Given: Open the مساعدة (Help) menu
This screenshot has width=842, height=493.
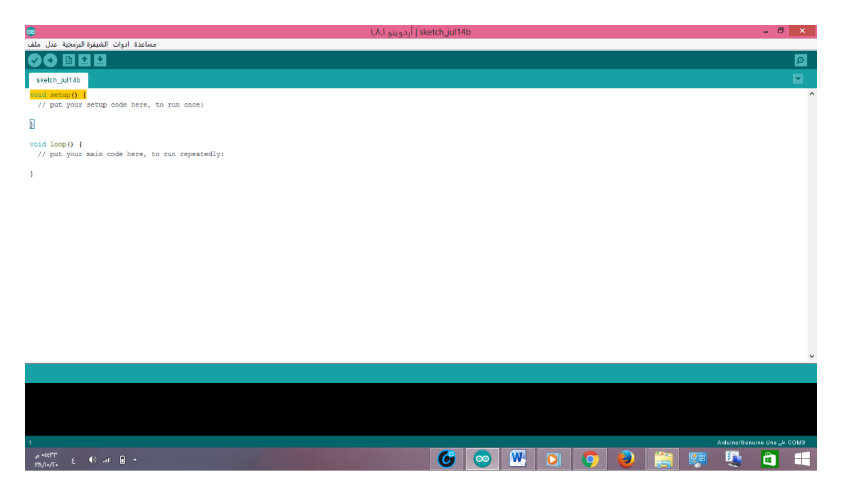Looking at the screenshot, I should 145,44.
